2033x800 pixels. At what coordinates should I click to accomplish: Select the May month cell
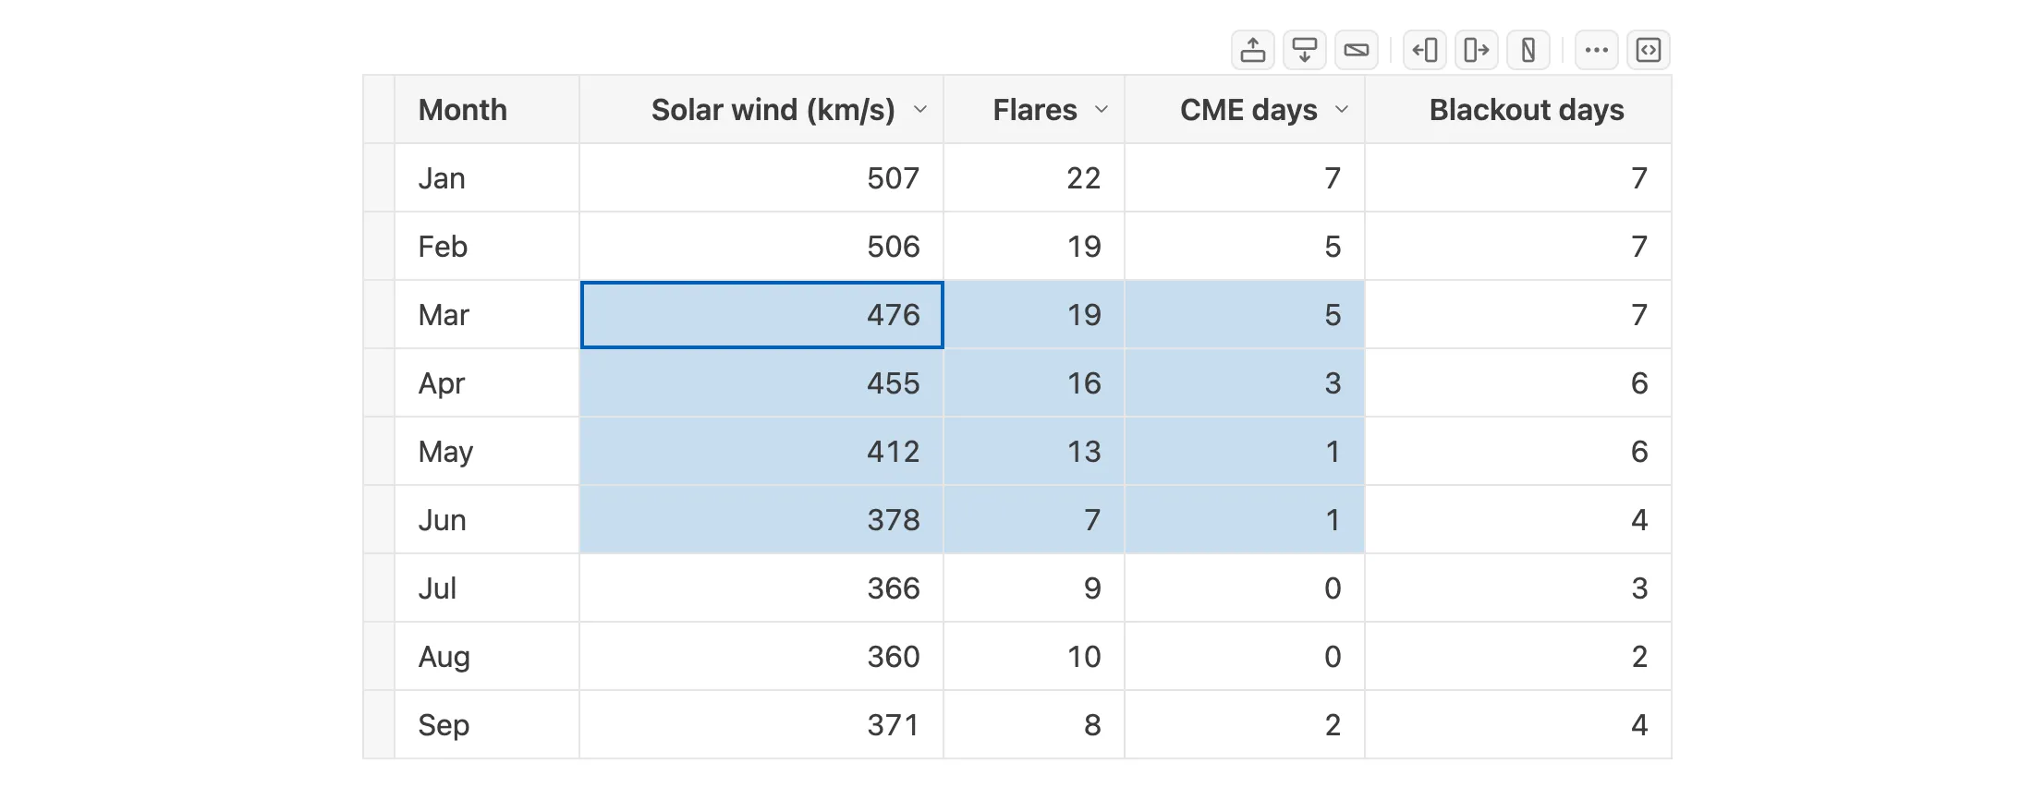click(487, 452)
